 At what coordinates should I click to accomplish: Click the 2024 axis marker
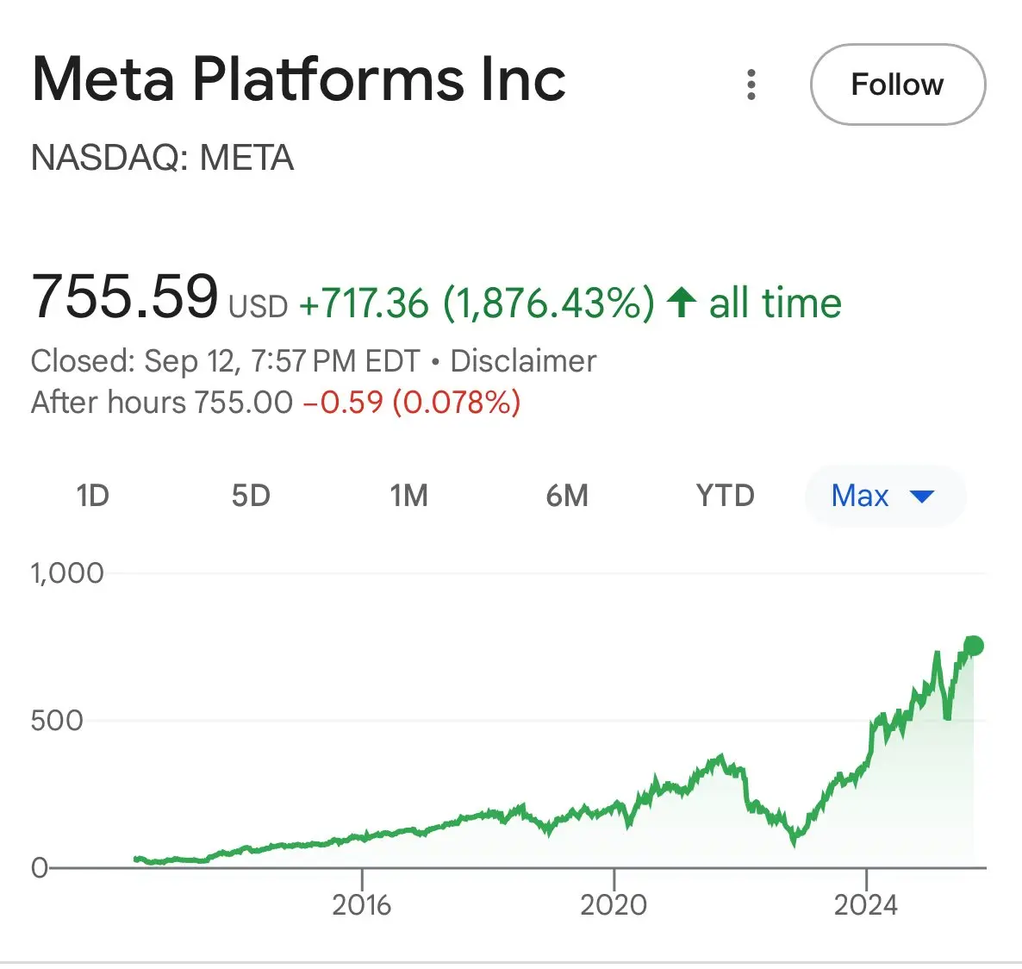pyautogui.click(x=865, y=905)
